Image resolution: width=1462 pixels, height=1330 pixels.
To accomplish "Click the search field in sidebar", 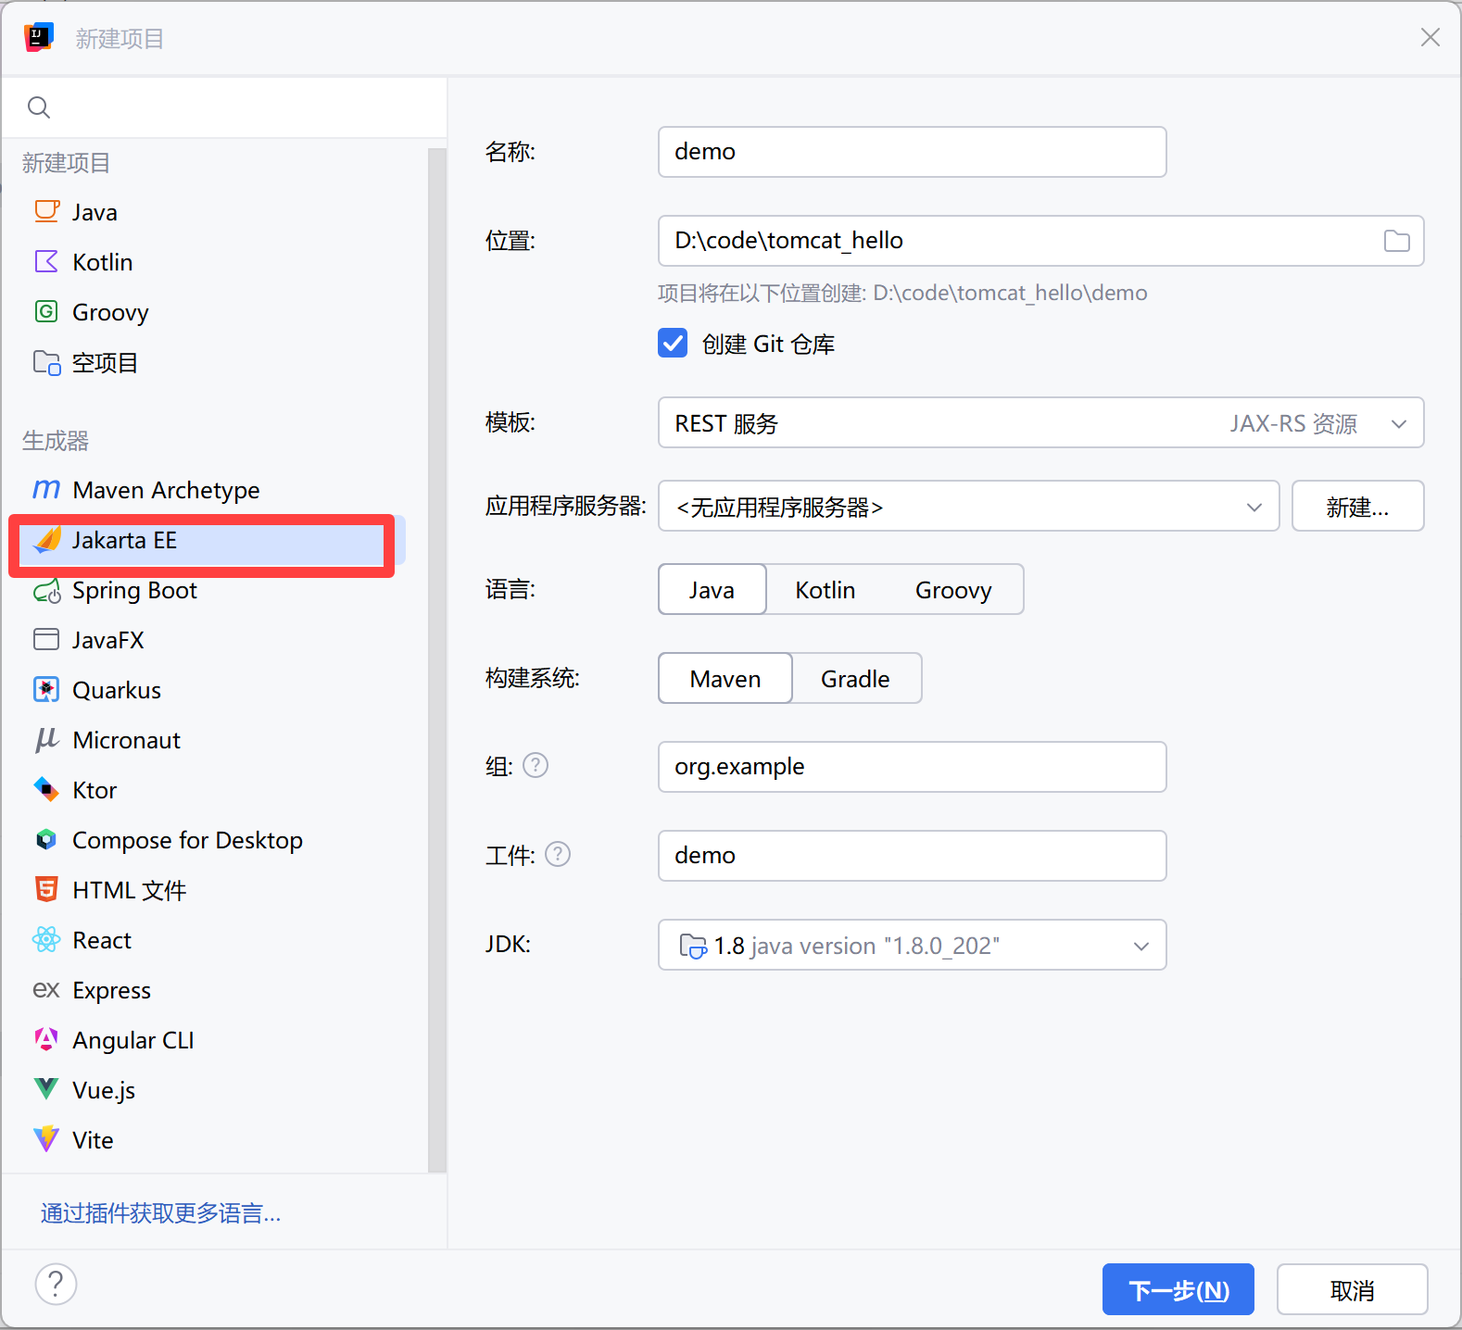I will click(x=224, y=107).
